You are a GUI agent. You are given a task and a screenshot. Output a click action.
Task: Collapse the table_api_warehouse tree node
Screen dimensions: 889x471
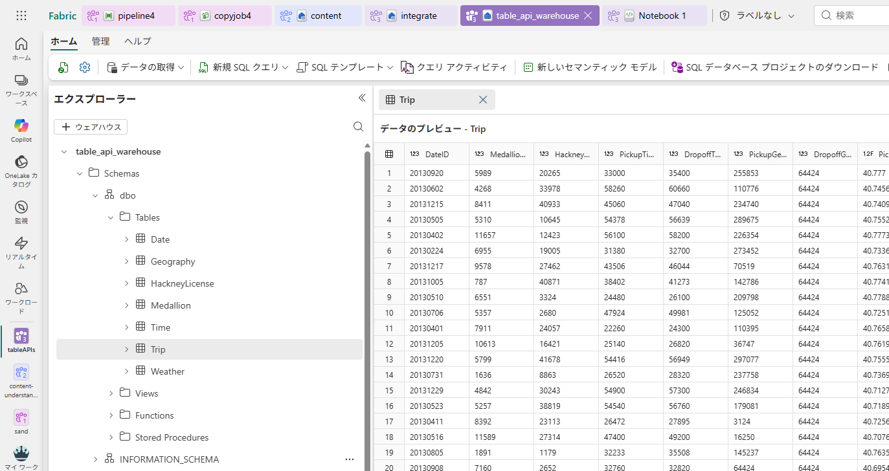[x=63, y=151]
